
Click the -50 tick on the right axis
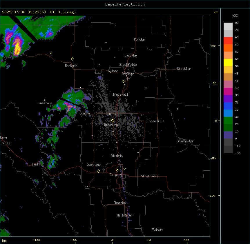213,158
